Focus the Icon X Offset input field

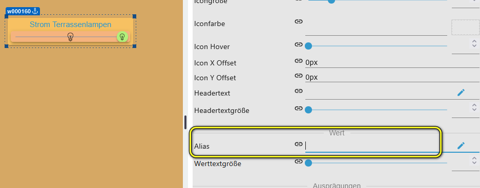[392, 63]
